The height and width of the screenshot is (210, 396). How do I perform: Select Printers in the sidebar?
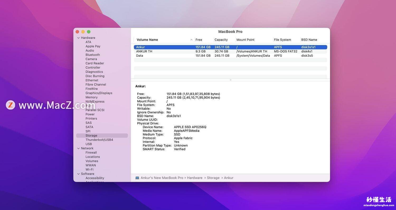[91, 118]
